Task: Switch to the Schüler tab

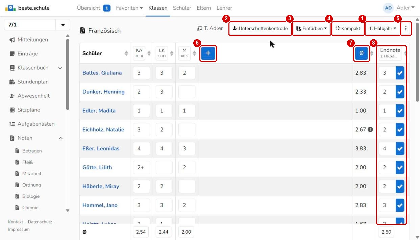Action: pos(182,8)
